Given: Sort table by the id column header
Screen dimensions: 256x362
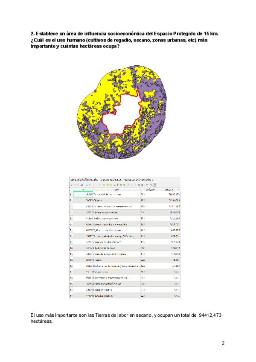Looking at the screenshot, I should tap(83, 190).
